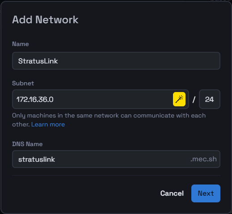Click the Next button
232x214 pixels.
click(x=206, y=193)
